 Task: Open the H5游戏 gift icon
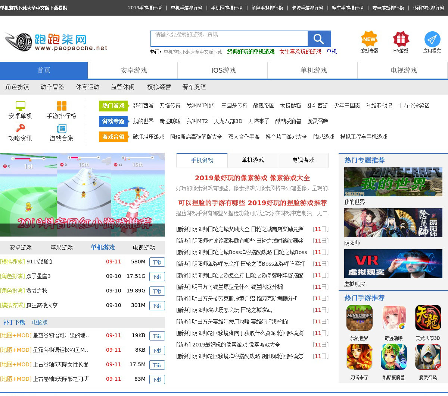click(401, 39)
